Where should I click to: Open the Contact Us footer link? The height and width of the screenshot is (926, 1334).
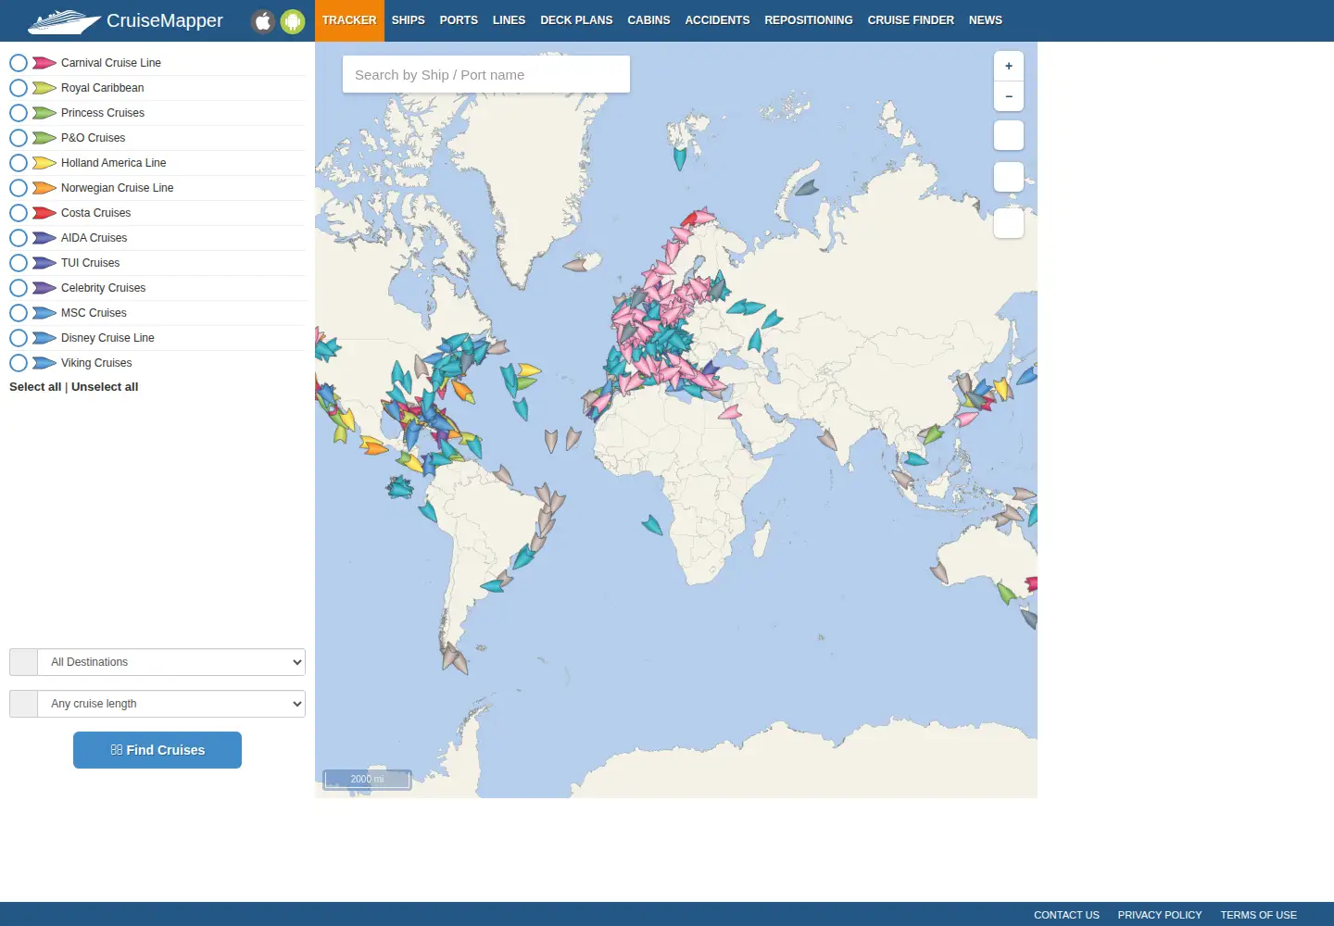1066,915
